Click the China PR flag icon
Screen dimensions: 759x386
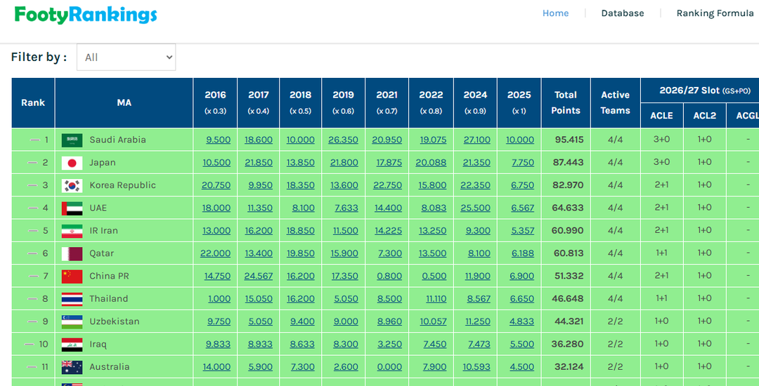click(72, 277)
